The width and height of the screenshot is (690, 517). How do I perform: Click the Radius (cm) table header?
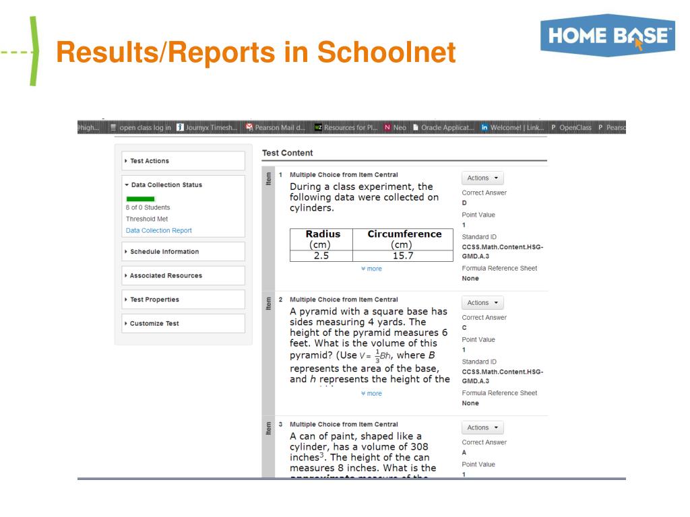321,239
